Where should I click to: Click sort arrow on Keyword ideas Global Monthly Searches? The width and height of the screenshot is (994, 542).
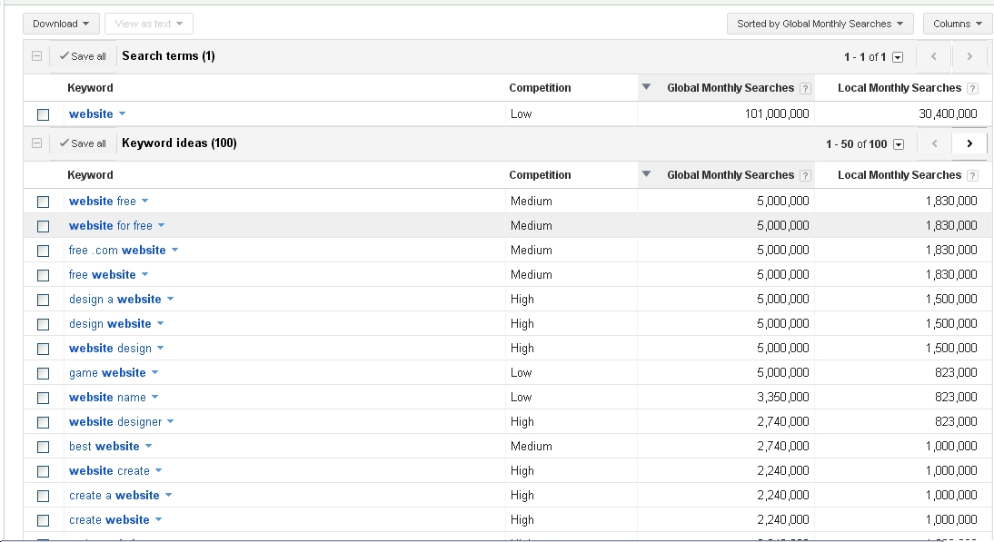pos(647,175)
